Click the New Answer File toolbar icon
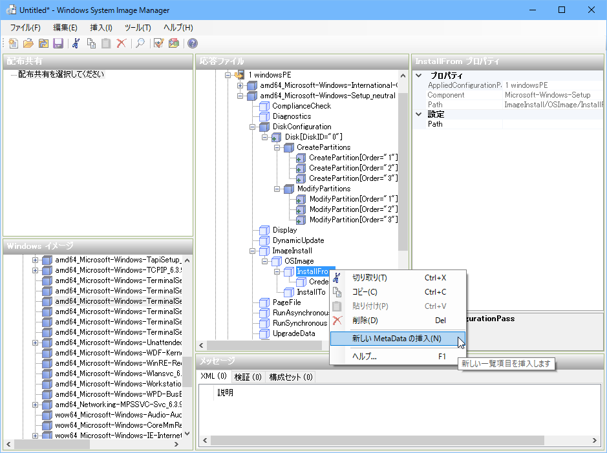 pos(13,43)
